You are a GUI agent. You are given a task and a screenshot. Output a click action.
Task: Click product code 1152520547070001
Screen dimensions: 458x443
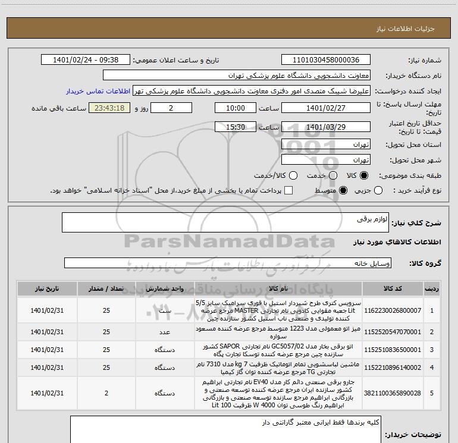(393, 332)
